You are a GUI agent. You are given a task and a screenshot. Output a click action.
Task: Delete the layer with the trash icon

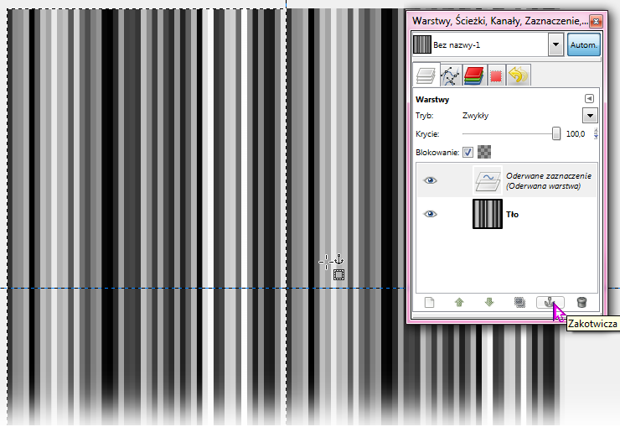click(581, 303)
